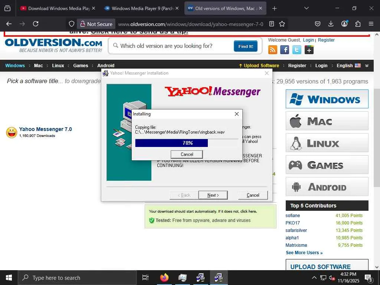Open OldVersion Facebook icon
380x285 pixels.
[285, 50]
